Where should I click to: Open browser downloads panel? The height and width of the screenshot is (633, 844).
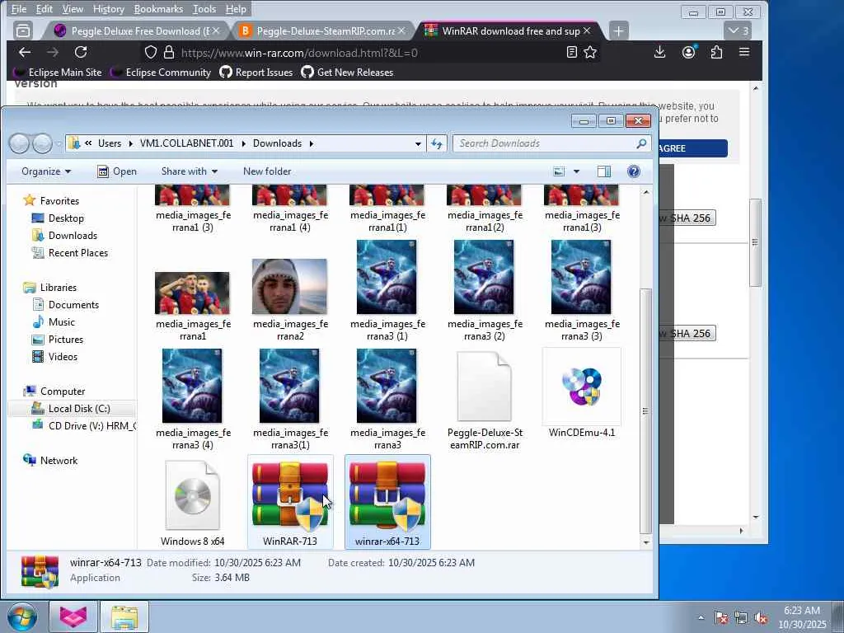tap(659, 52)
